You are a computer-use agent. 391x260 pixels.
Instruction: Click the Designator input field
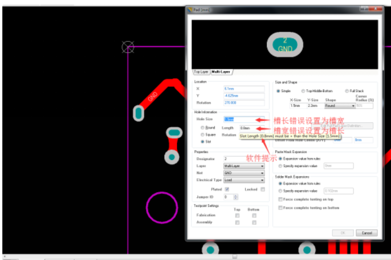[x=244, y=159]
